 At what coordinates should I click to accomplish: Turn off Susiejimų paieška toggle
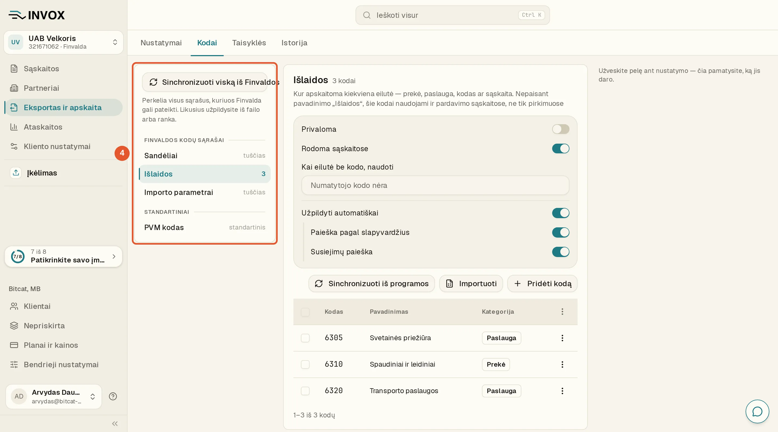[561, 252]
